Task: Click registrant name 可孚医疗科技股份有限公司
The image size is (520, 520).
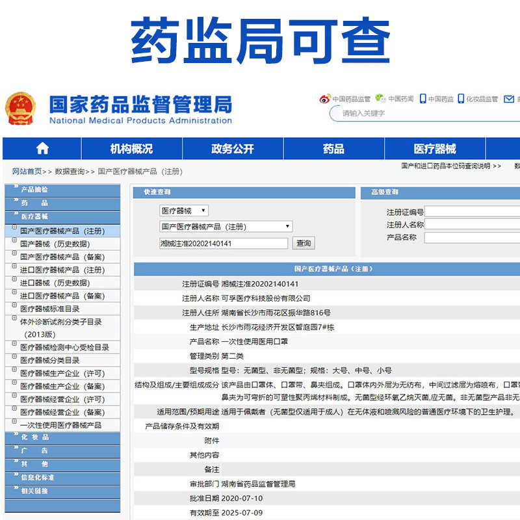Action: pyautogui.click(x=266, y=298)
